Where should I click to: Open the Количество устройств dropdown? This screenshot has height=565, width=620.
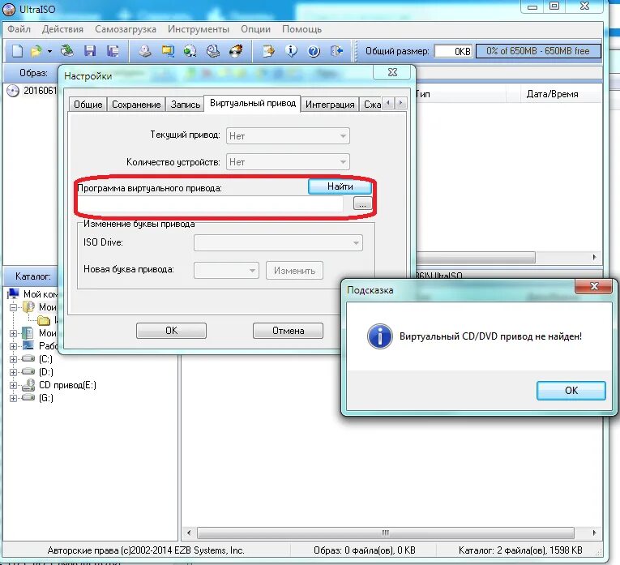click(288, 161)
